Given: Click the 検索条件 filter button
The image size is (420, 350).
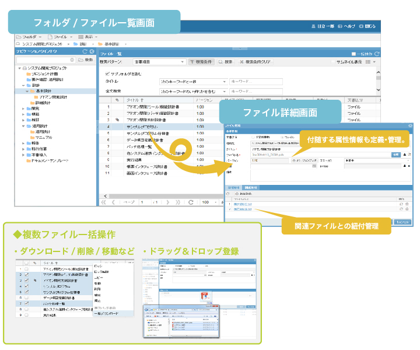Looking at the screenshot, I should (x=204, y=61).
